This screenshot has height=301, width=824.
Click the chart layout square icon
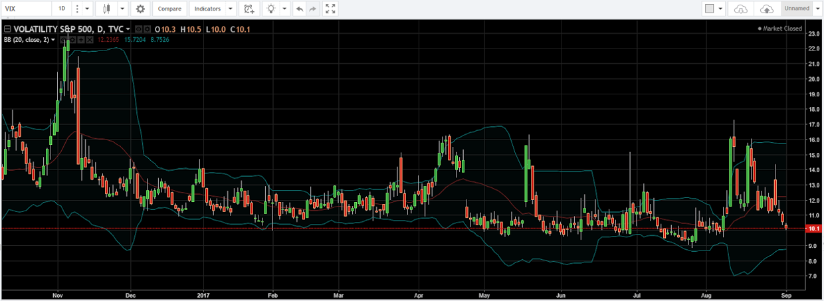pyautogui.click(x=710, y=9)
